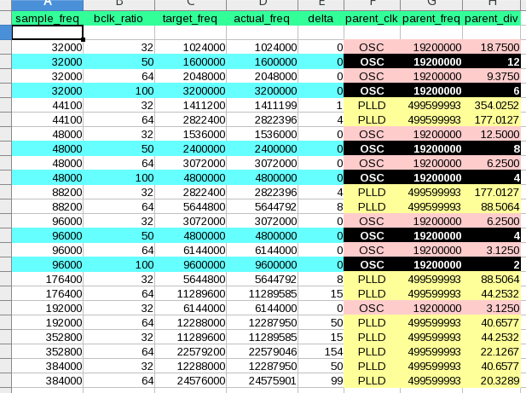Click the black parent_div cell showing 8
This screenshot has width=526, height=393.
coord(491,148)
